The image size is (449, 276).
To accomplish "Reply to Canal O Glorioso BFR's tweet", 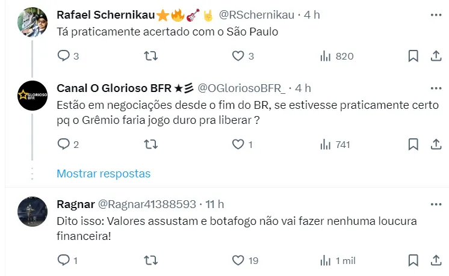I will [63, 144].
